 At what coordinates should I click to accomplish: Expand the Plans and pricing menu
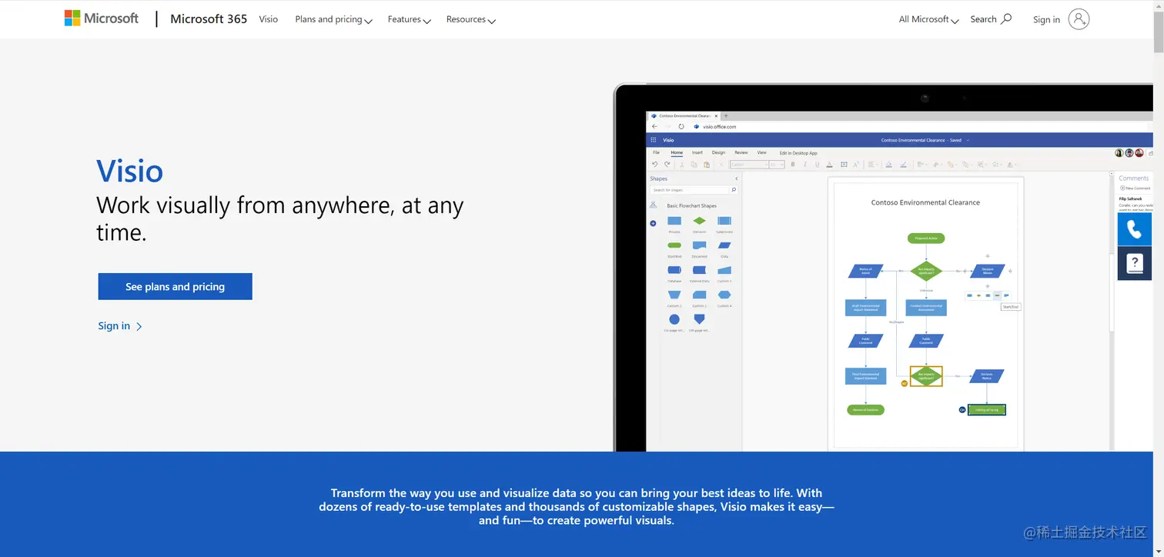point(333,19)
